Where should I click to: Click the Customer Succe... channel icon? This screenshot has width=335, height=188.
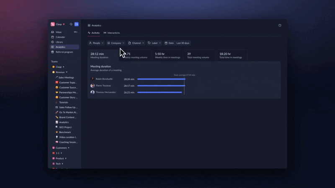[57, 87]
